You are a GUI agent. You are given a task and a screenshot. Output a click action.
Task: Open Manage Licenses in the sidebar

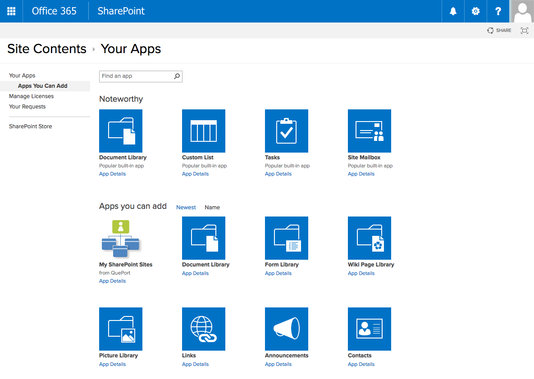[x=32, y=96]
